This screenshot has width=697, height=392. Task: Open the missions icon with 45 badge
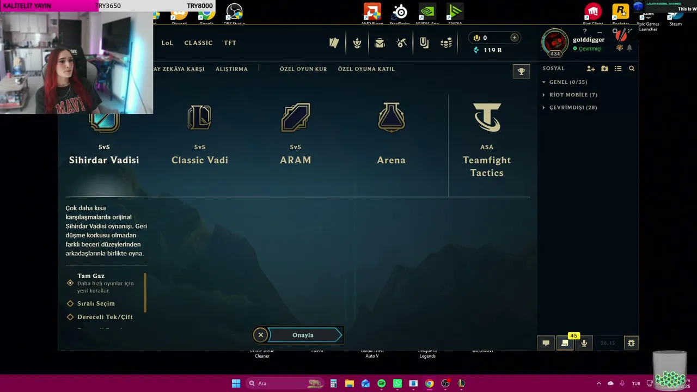[x=565, y=342]
